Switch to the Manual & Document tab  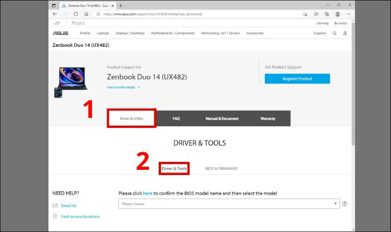pyautogui.click(x=222, y=118)
